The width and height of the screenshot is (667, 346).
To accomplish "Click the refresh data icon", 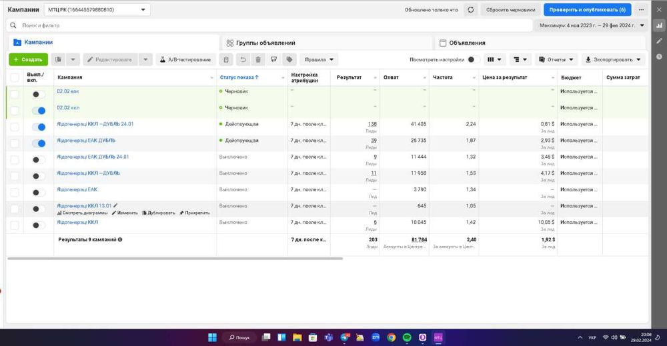I will [x=471, y=10].
